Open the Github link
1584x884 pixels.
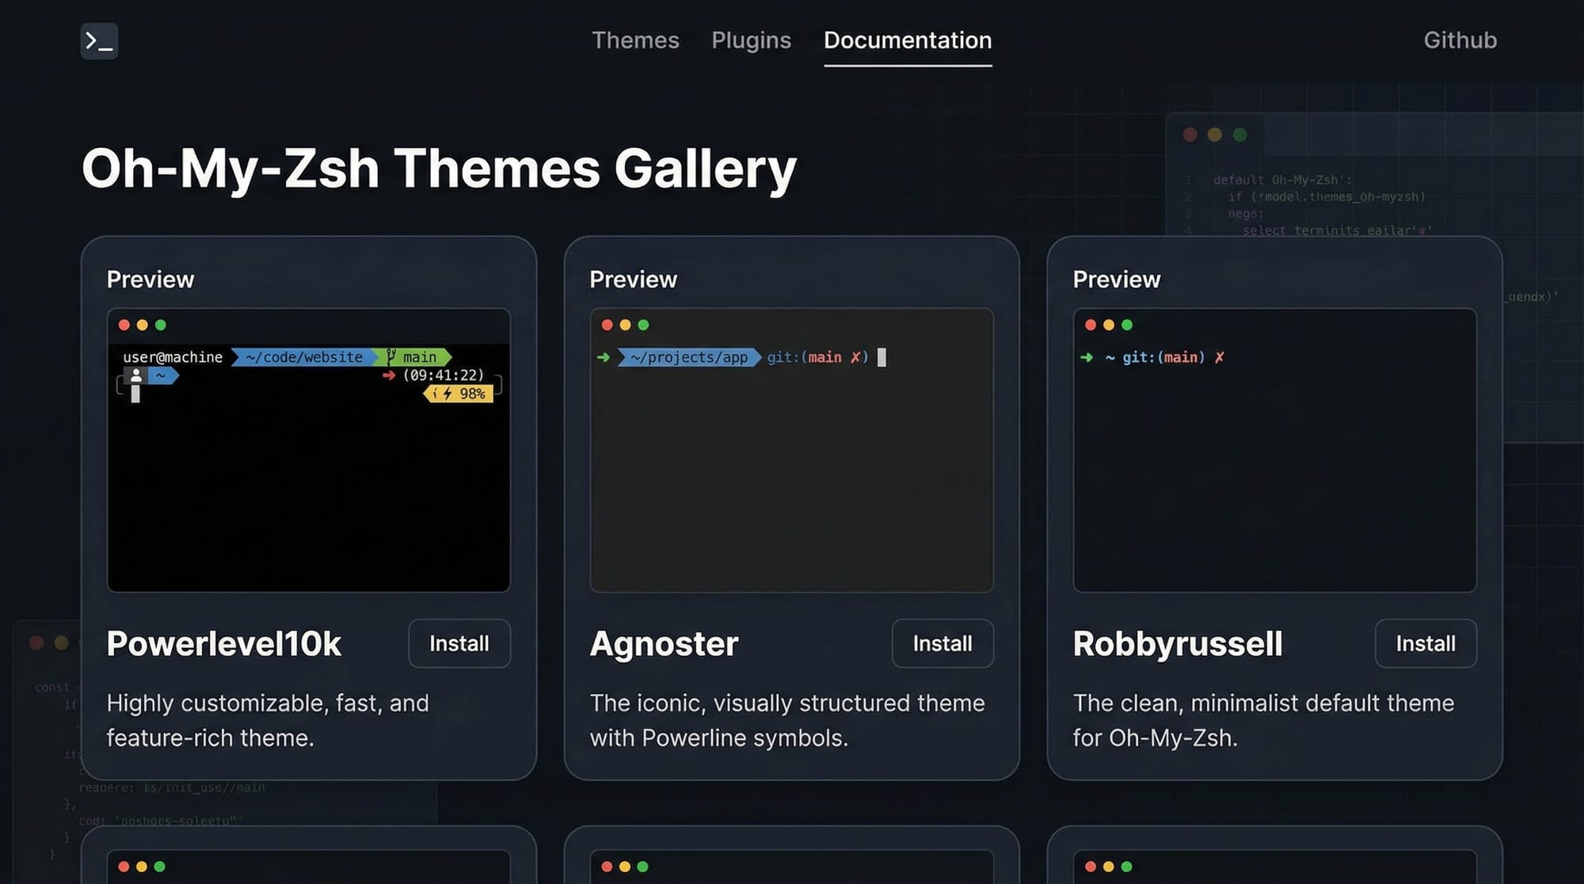pyautogui.click(x=1460, y=40)
